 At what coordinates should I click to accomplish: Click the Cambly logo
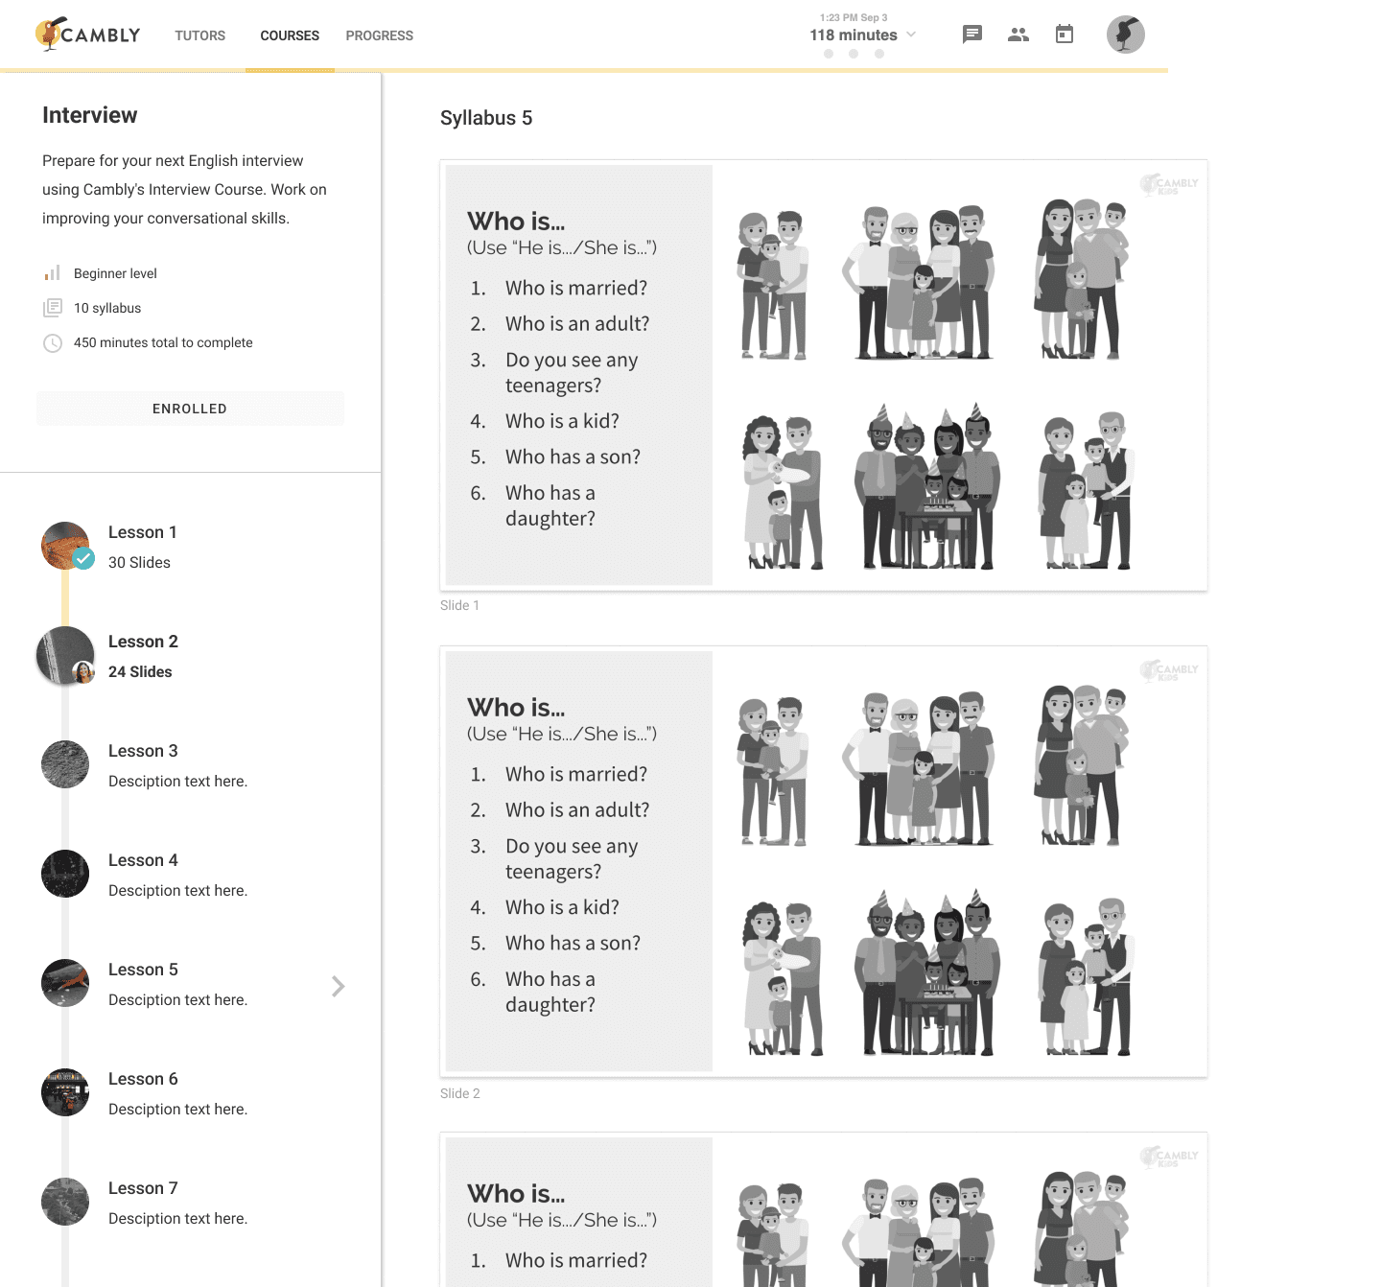87,35
